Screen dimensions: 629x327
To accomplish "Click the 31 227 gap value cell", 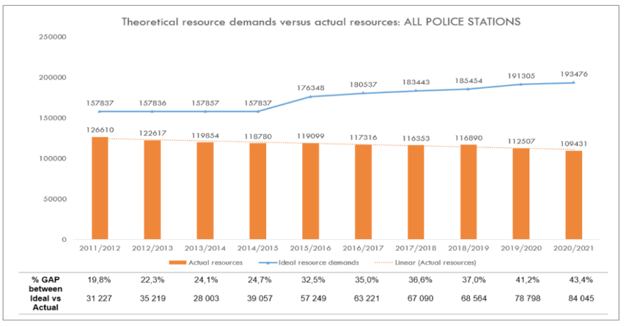I will pos(99,298).
